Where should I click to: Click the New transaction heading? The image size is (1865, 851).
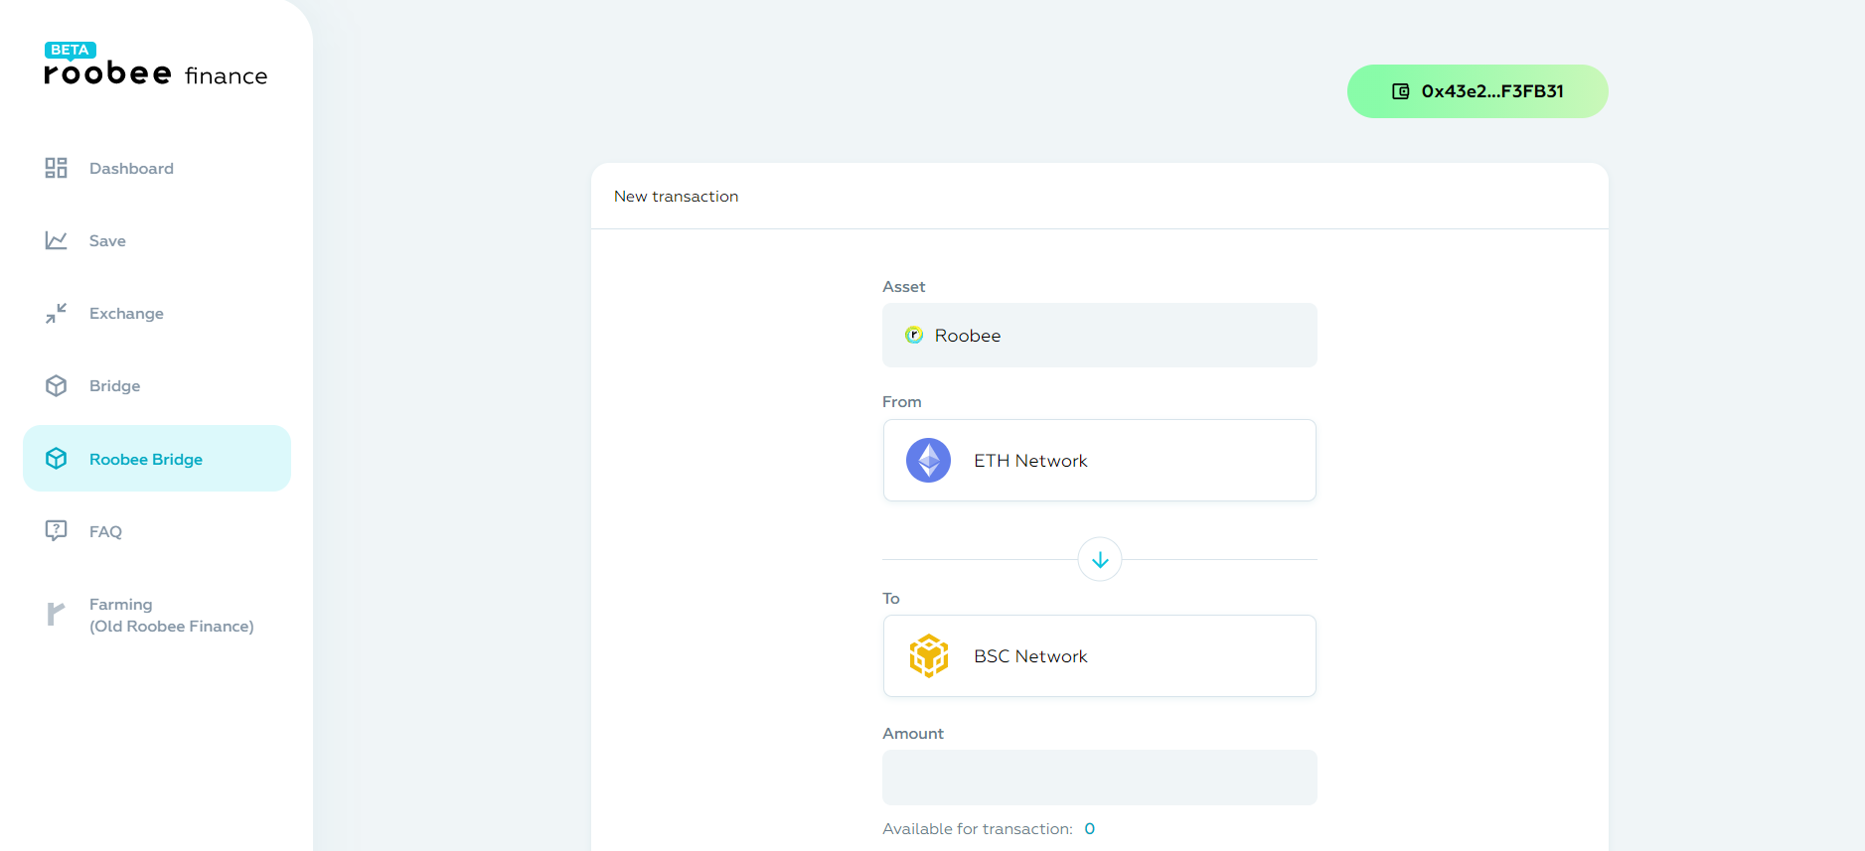676,197
